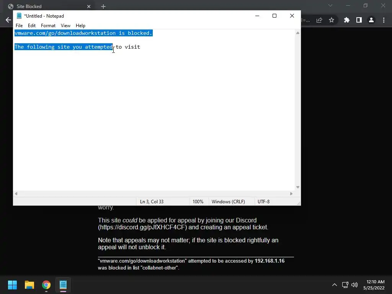Viewport: 392px width, 294px height.
Task: Click the Notepad app icon in title bar
Action: [x=19, y=16]
